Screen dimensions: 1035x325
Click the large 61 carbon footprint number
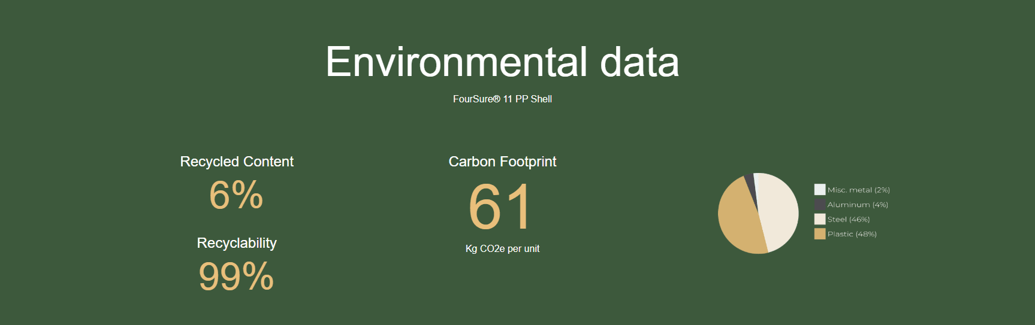point(500,207)
